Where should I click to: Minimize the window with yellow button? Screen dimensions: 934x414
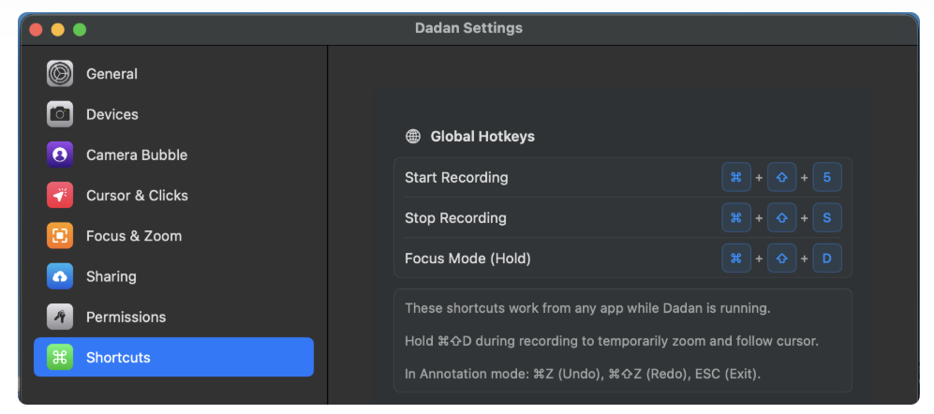pyautogui.click(x=58, y=29)
